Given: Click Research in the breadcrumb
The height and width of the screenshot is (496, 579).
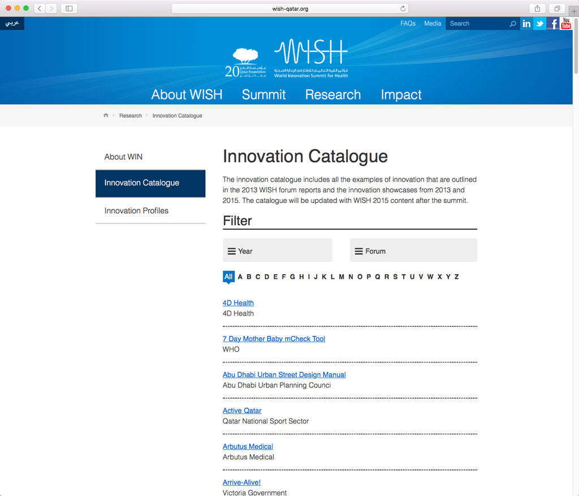Looking at the screenshot, I should 131,115.
